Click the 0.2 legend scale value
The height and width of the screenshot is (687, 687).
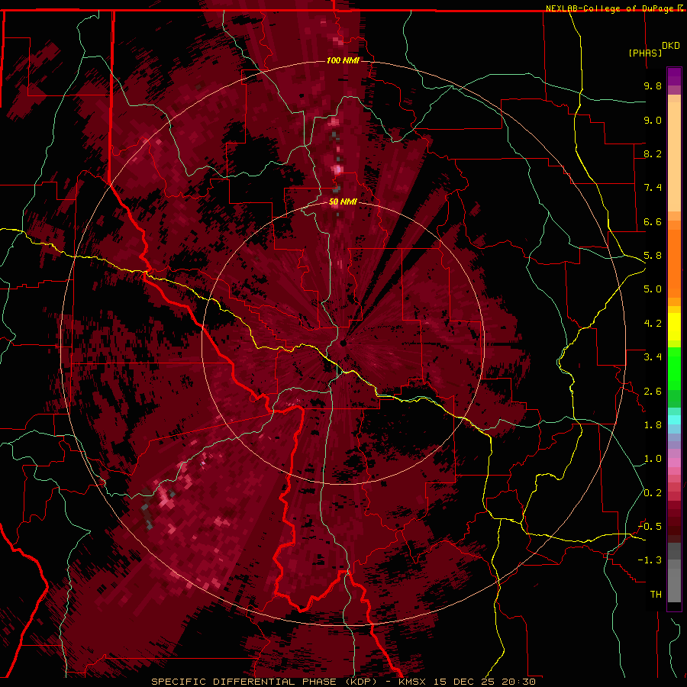point(653,493)
